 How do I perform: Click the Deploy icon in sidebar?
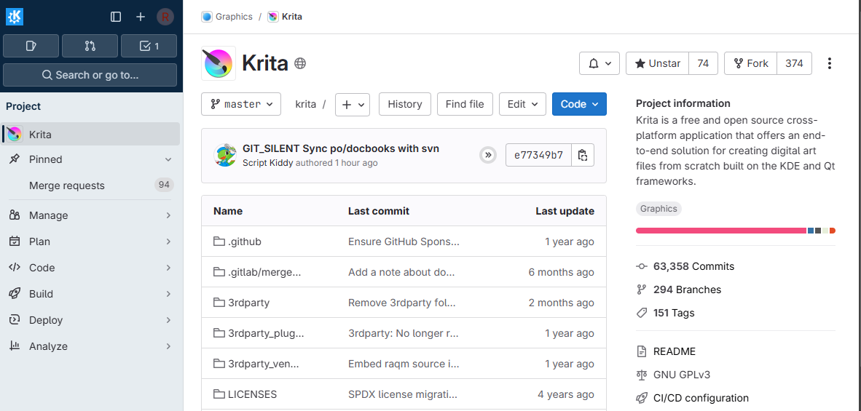click(15, 320)
